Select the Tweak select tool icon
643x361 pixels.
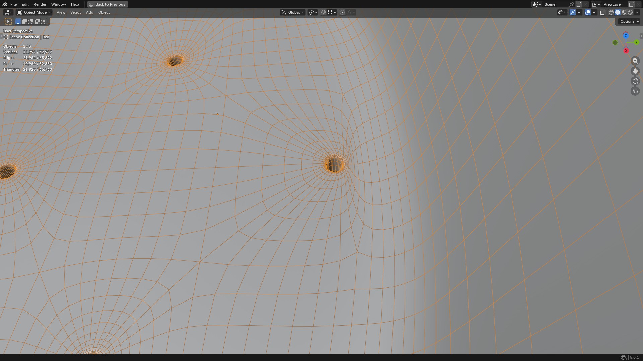(9, 21)
